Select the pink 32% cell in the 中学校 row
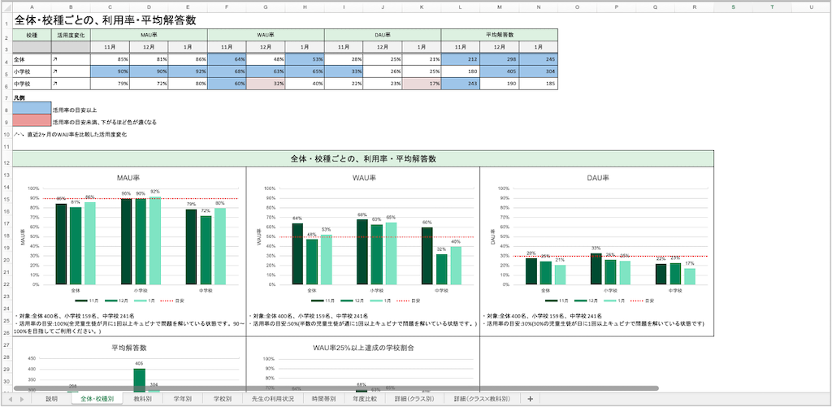This screenshot has height=407, width=832. 266,84
